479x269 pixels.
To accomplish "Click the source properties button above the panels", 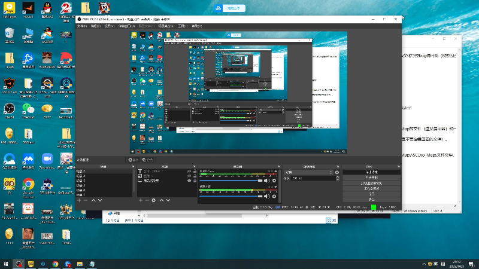I will (133, 160).
